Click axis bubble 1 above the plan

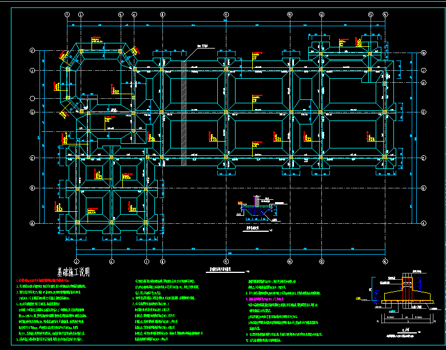coord(67,14)
